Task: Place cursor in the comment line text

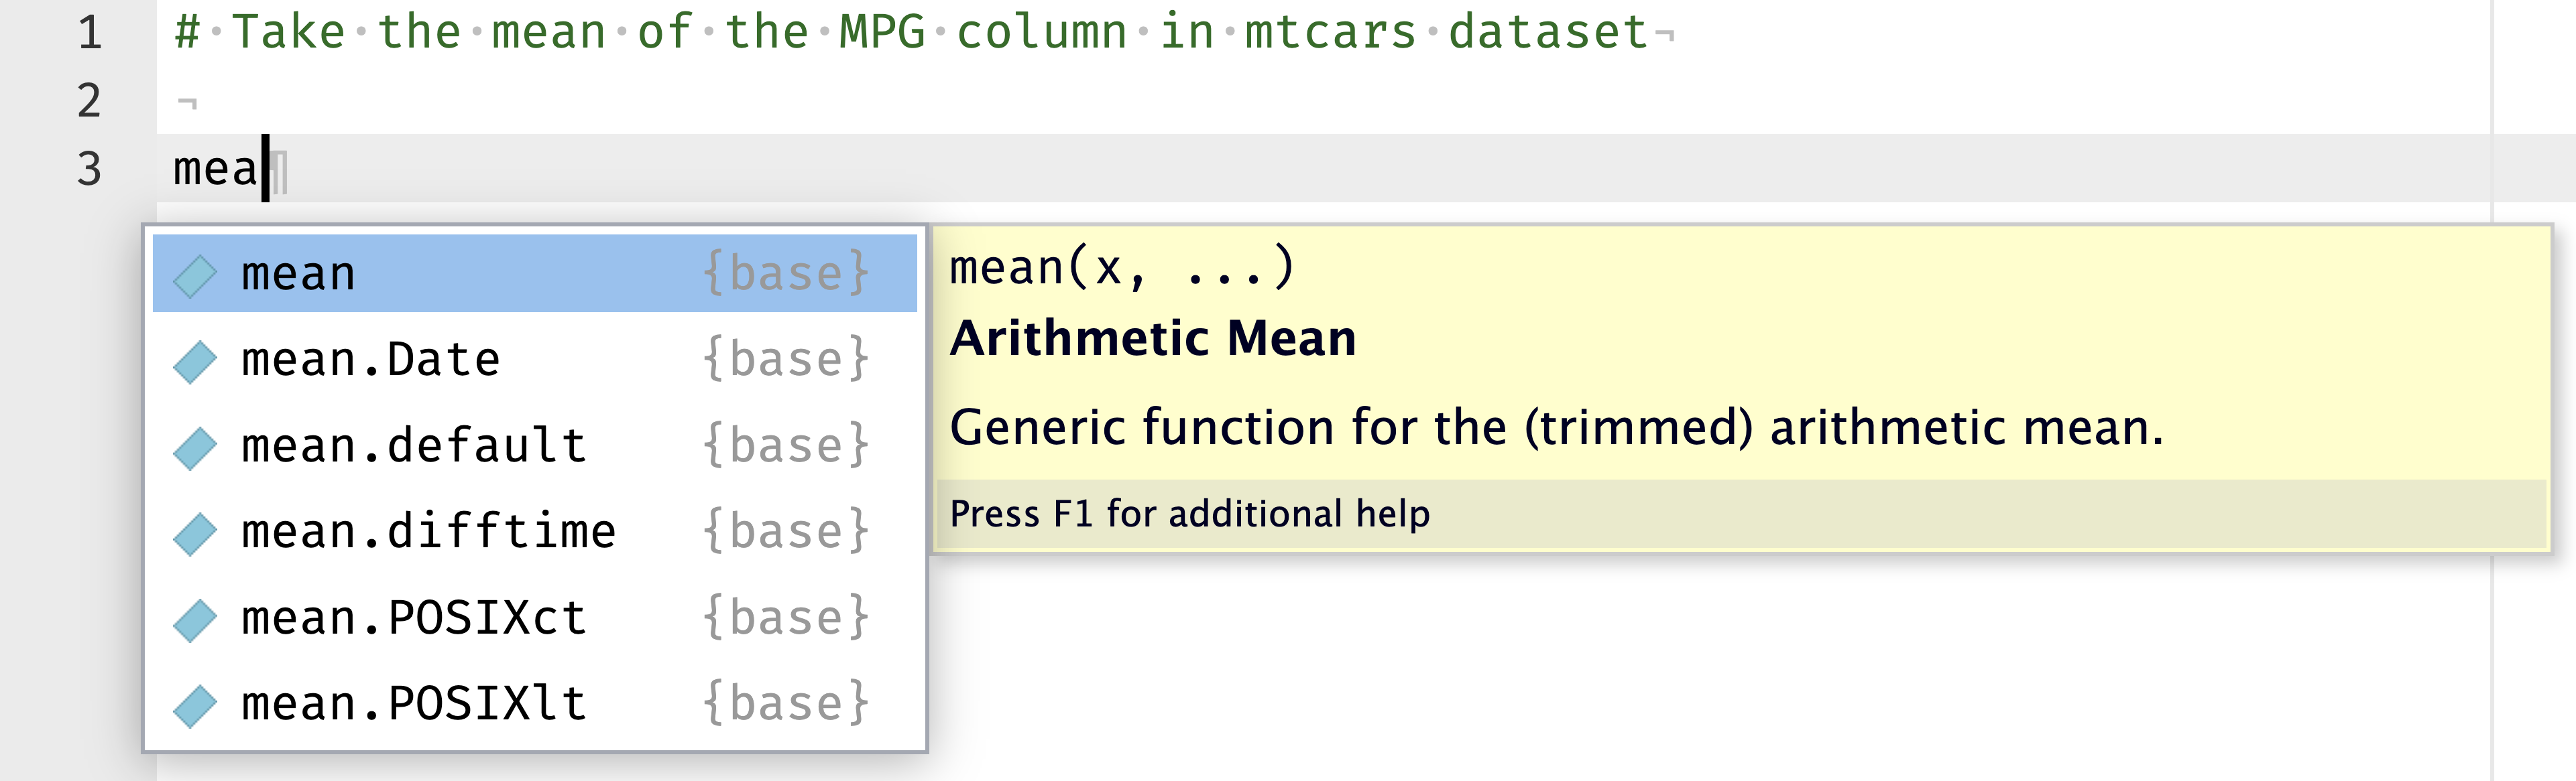Action: pos(900,33)
